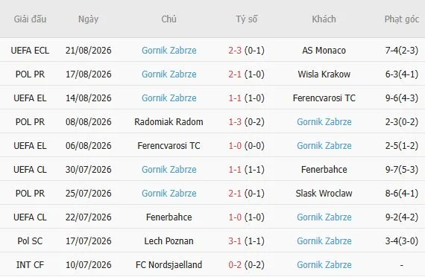Select the Fenerbahce away team on 30/07/2026
This screenshot has width=425, height=277.
coord(324,170)
